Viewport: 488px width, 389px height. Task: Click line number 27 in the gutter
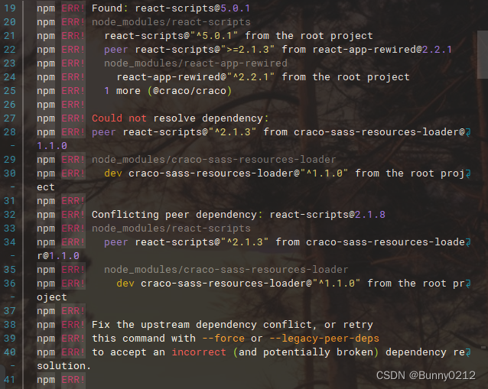10,118
